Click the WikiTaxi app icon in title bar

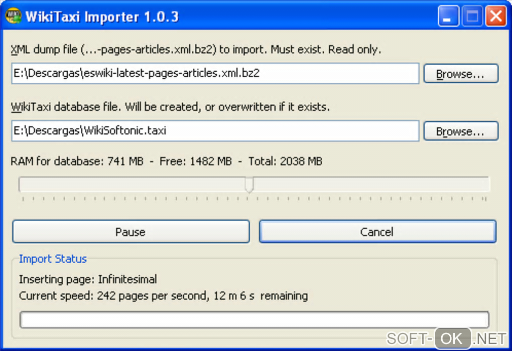click(14, 16)
